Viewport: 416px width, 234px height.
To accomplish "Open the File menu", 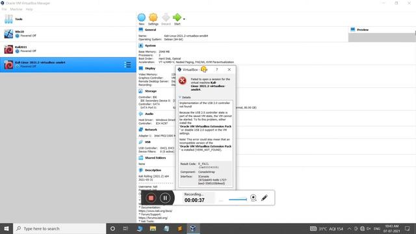I will [x=4, y=9].
